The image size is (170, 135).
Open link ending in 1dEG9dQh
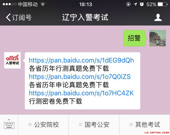pos(81,60)
